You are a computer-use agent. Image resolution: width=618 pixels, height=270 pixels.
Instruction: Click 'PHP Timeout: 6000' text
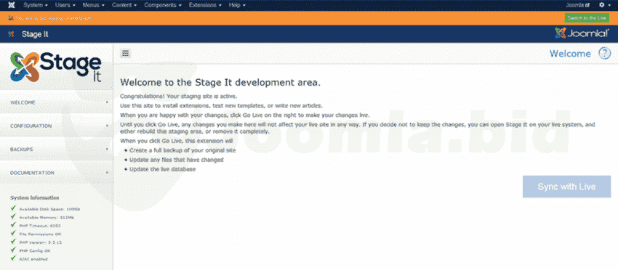[x=40, y=226]
